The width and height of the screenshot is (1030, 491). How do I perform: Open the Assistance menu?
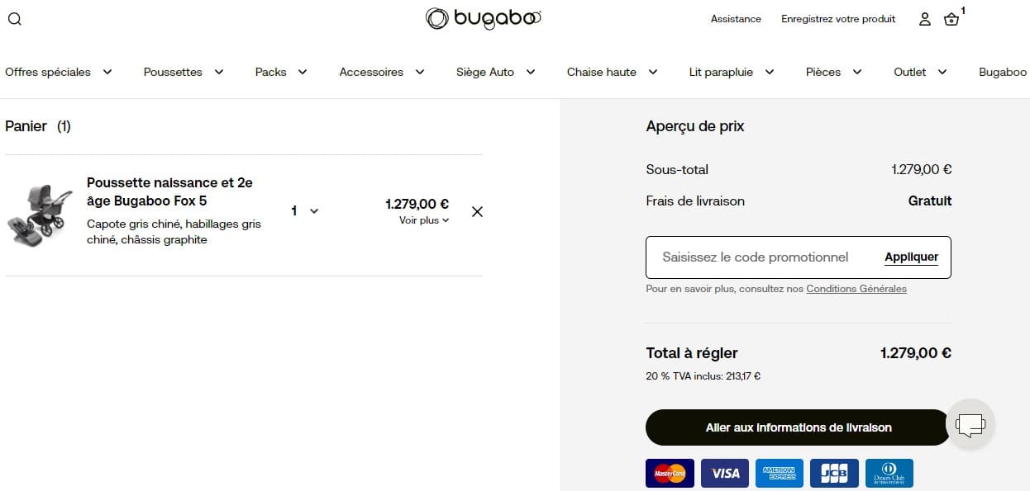click(735, 18)
